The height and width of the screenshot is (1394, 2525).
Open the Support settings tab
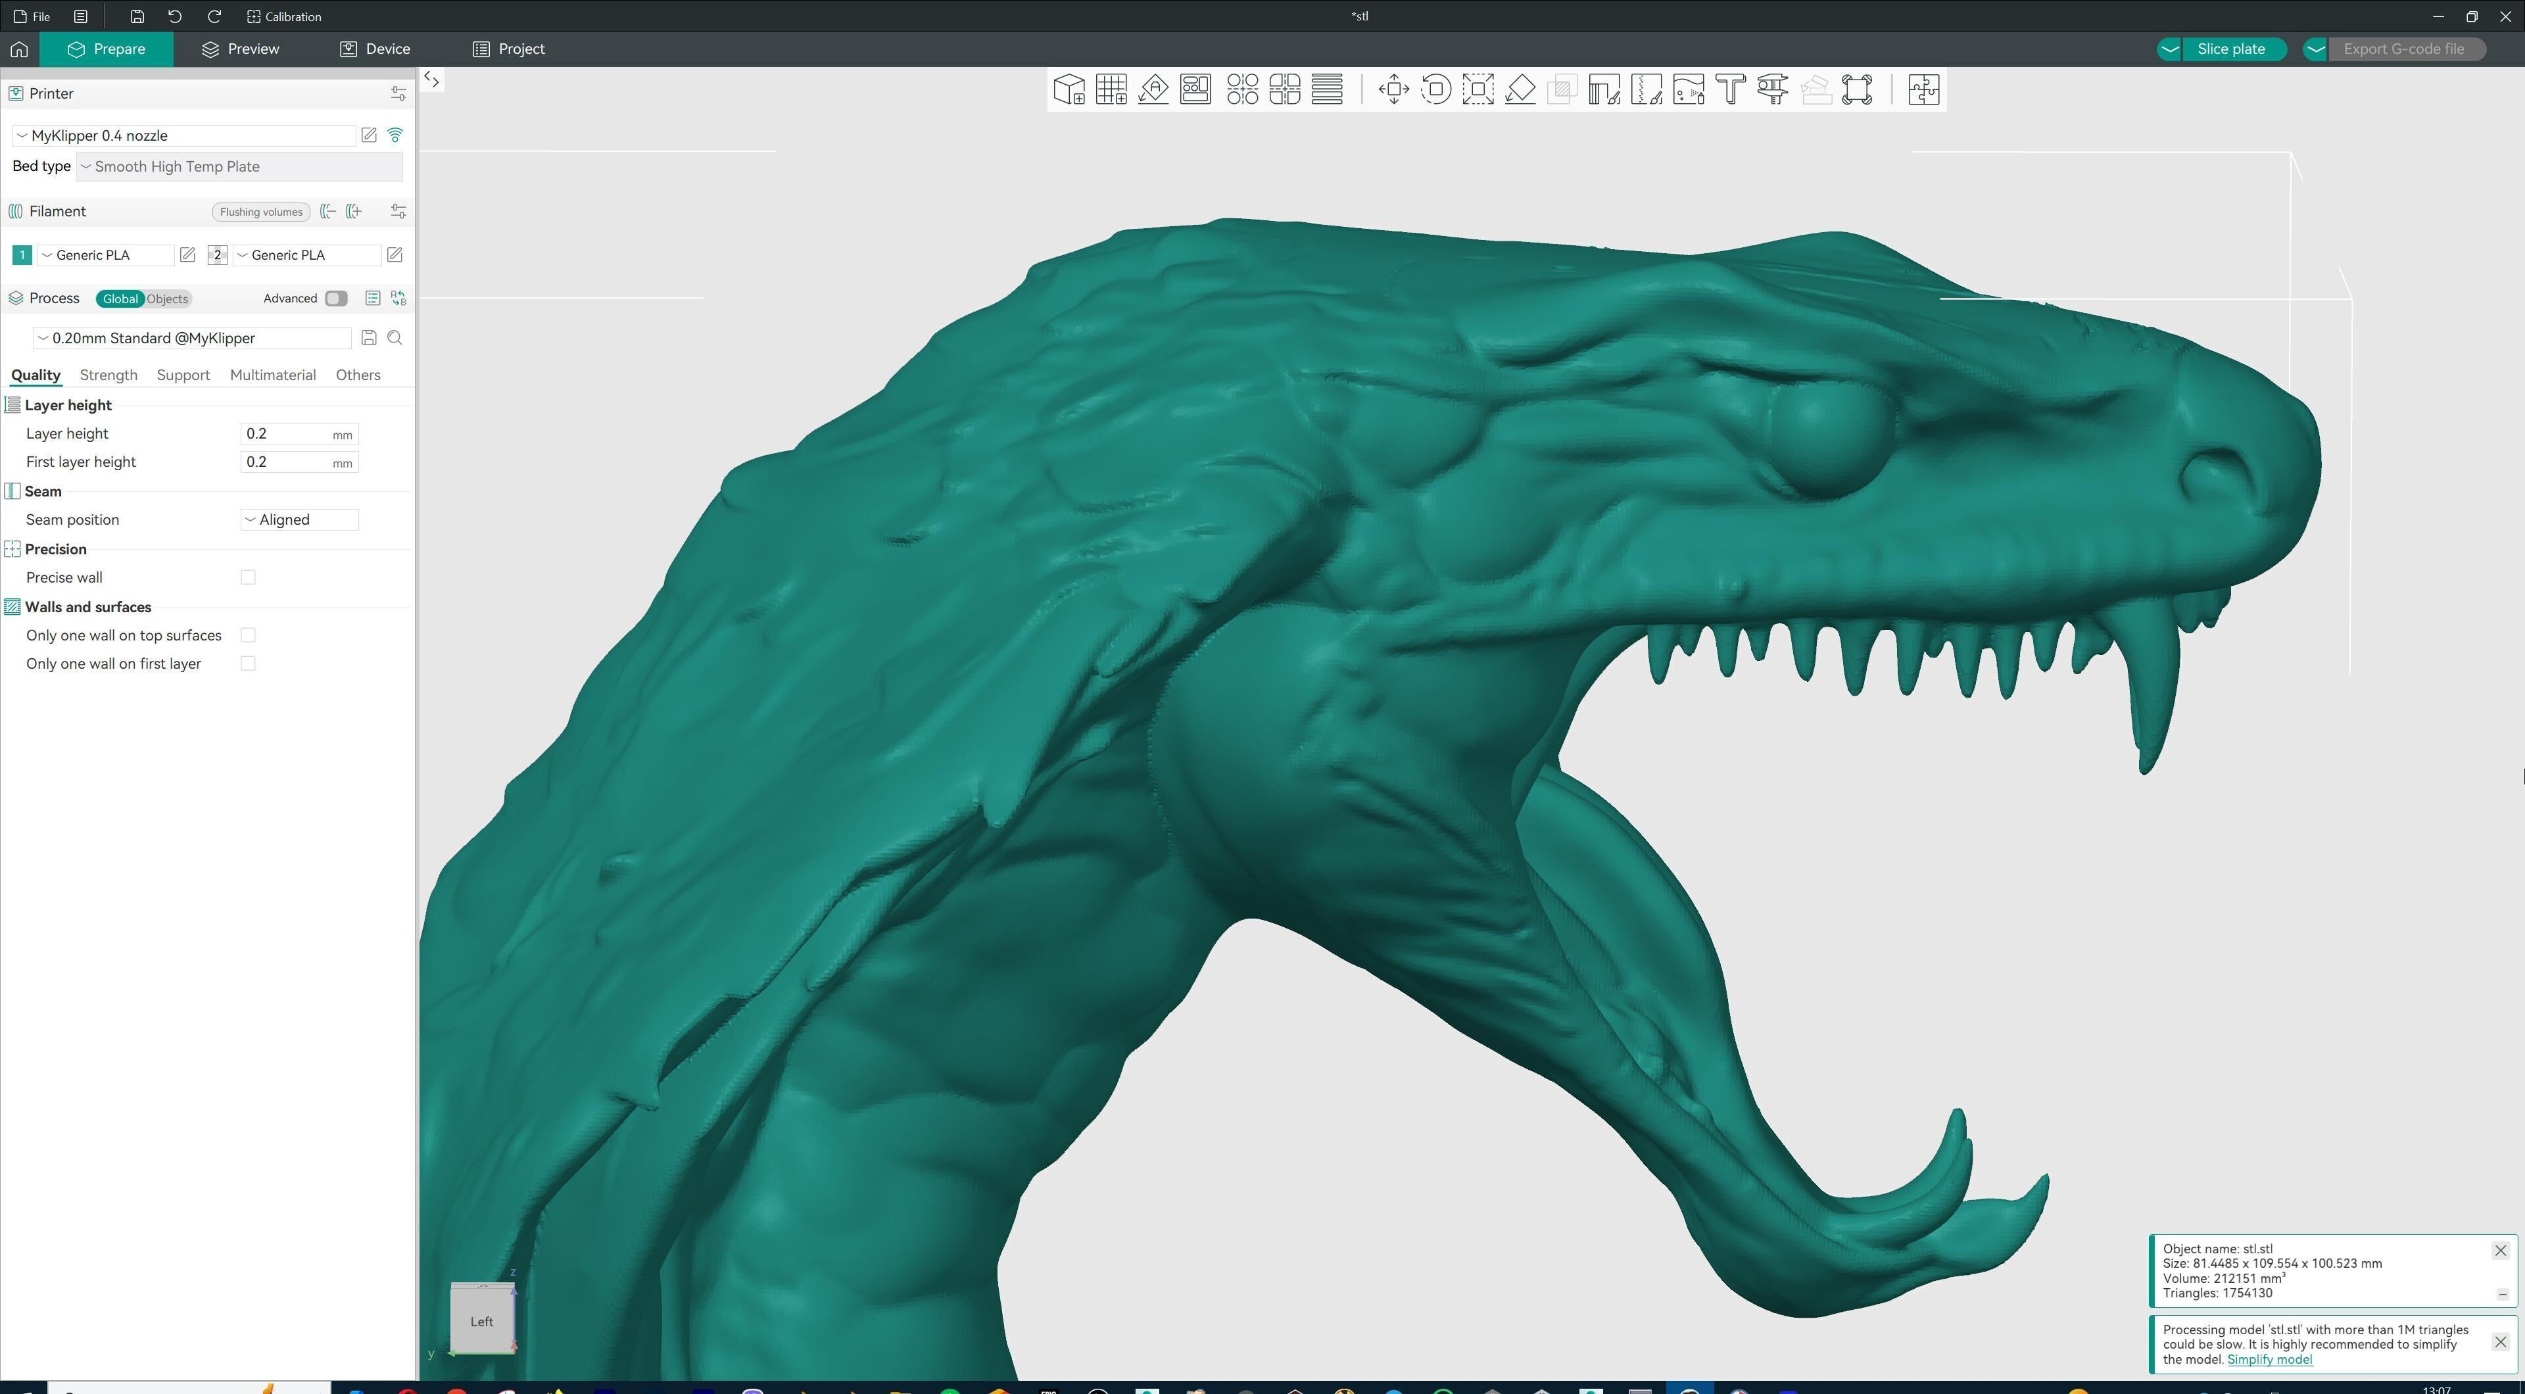tap(183, 375)
